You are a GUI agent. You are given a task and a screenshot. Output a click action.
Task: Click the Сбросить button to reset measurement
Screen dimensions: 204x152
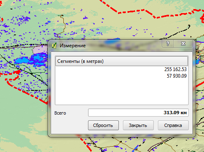(x=103, y=125)
